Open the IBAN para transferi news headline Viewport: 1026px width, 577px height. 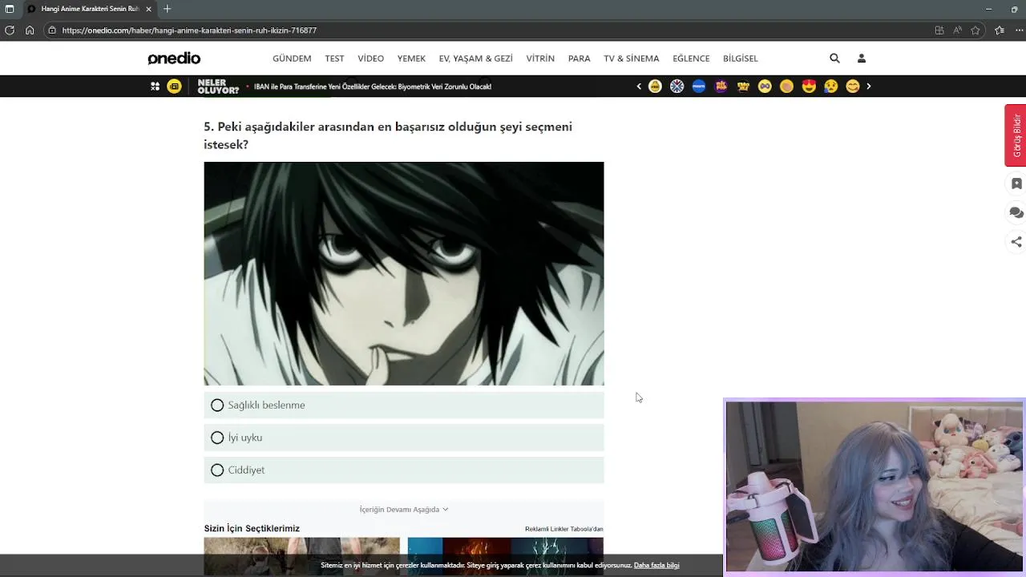[373, 87]
